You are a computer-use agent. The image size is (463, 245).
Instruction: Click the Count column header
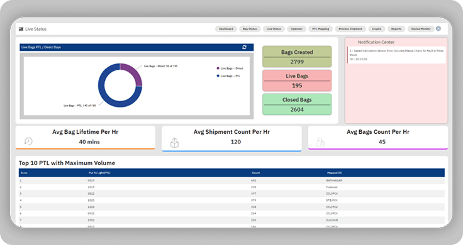click(x=255, y=173)
